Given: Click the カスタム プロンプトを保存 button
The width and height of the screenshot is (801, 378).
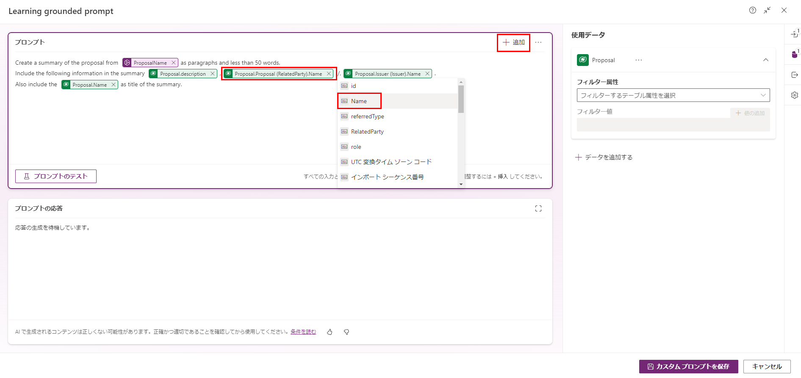Looking at the screenshot, I should [x=689, y=367].
